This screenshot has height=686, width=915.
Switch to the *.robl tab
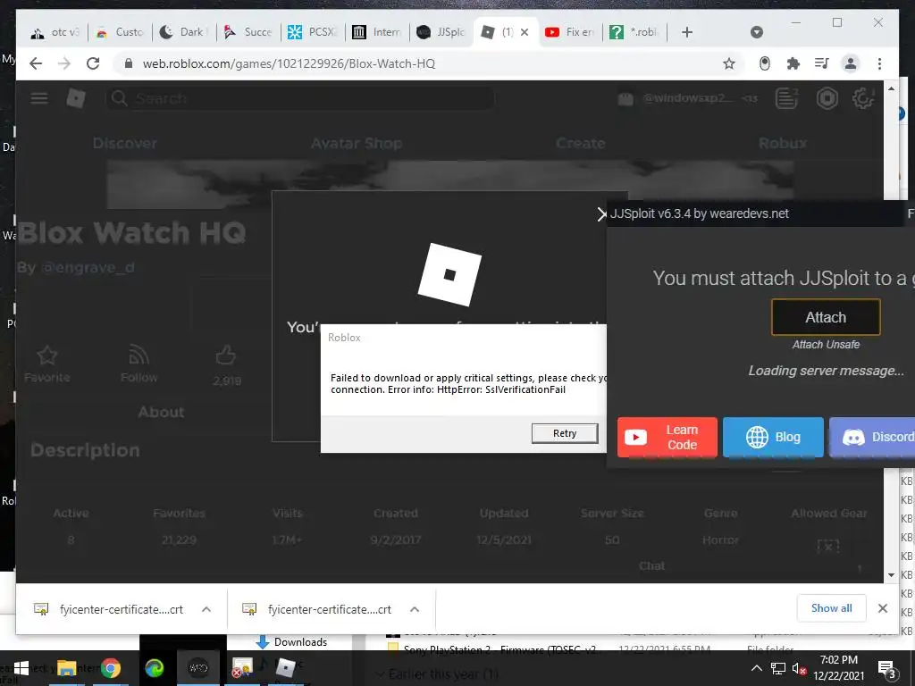click(635, 32)
